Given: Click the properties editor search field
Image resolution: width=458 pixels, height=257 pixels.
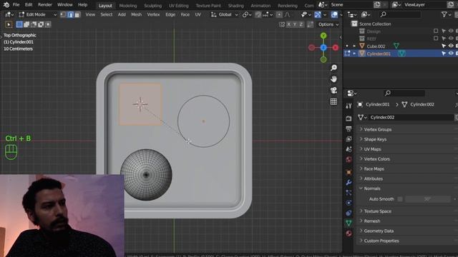Looking at the screenshot, I should coord(404,94).
